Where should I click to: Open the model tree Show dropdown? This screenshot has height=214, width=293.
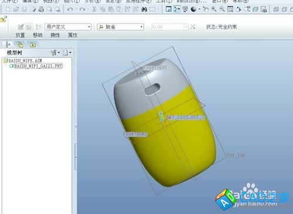(67, 53)
